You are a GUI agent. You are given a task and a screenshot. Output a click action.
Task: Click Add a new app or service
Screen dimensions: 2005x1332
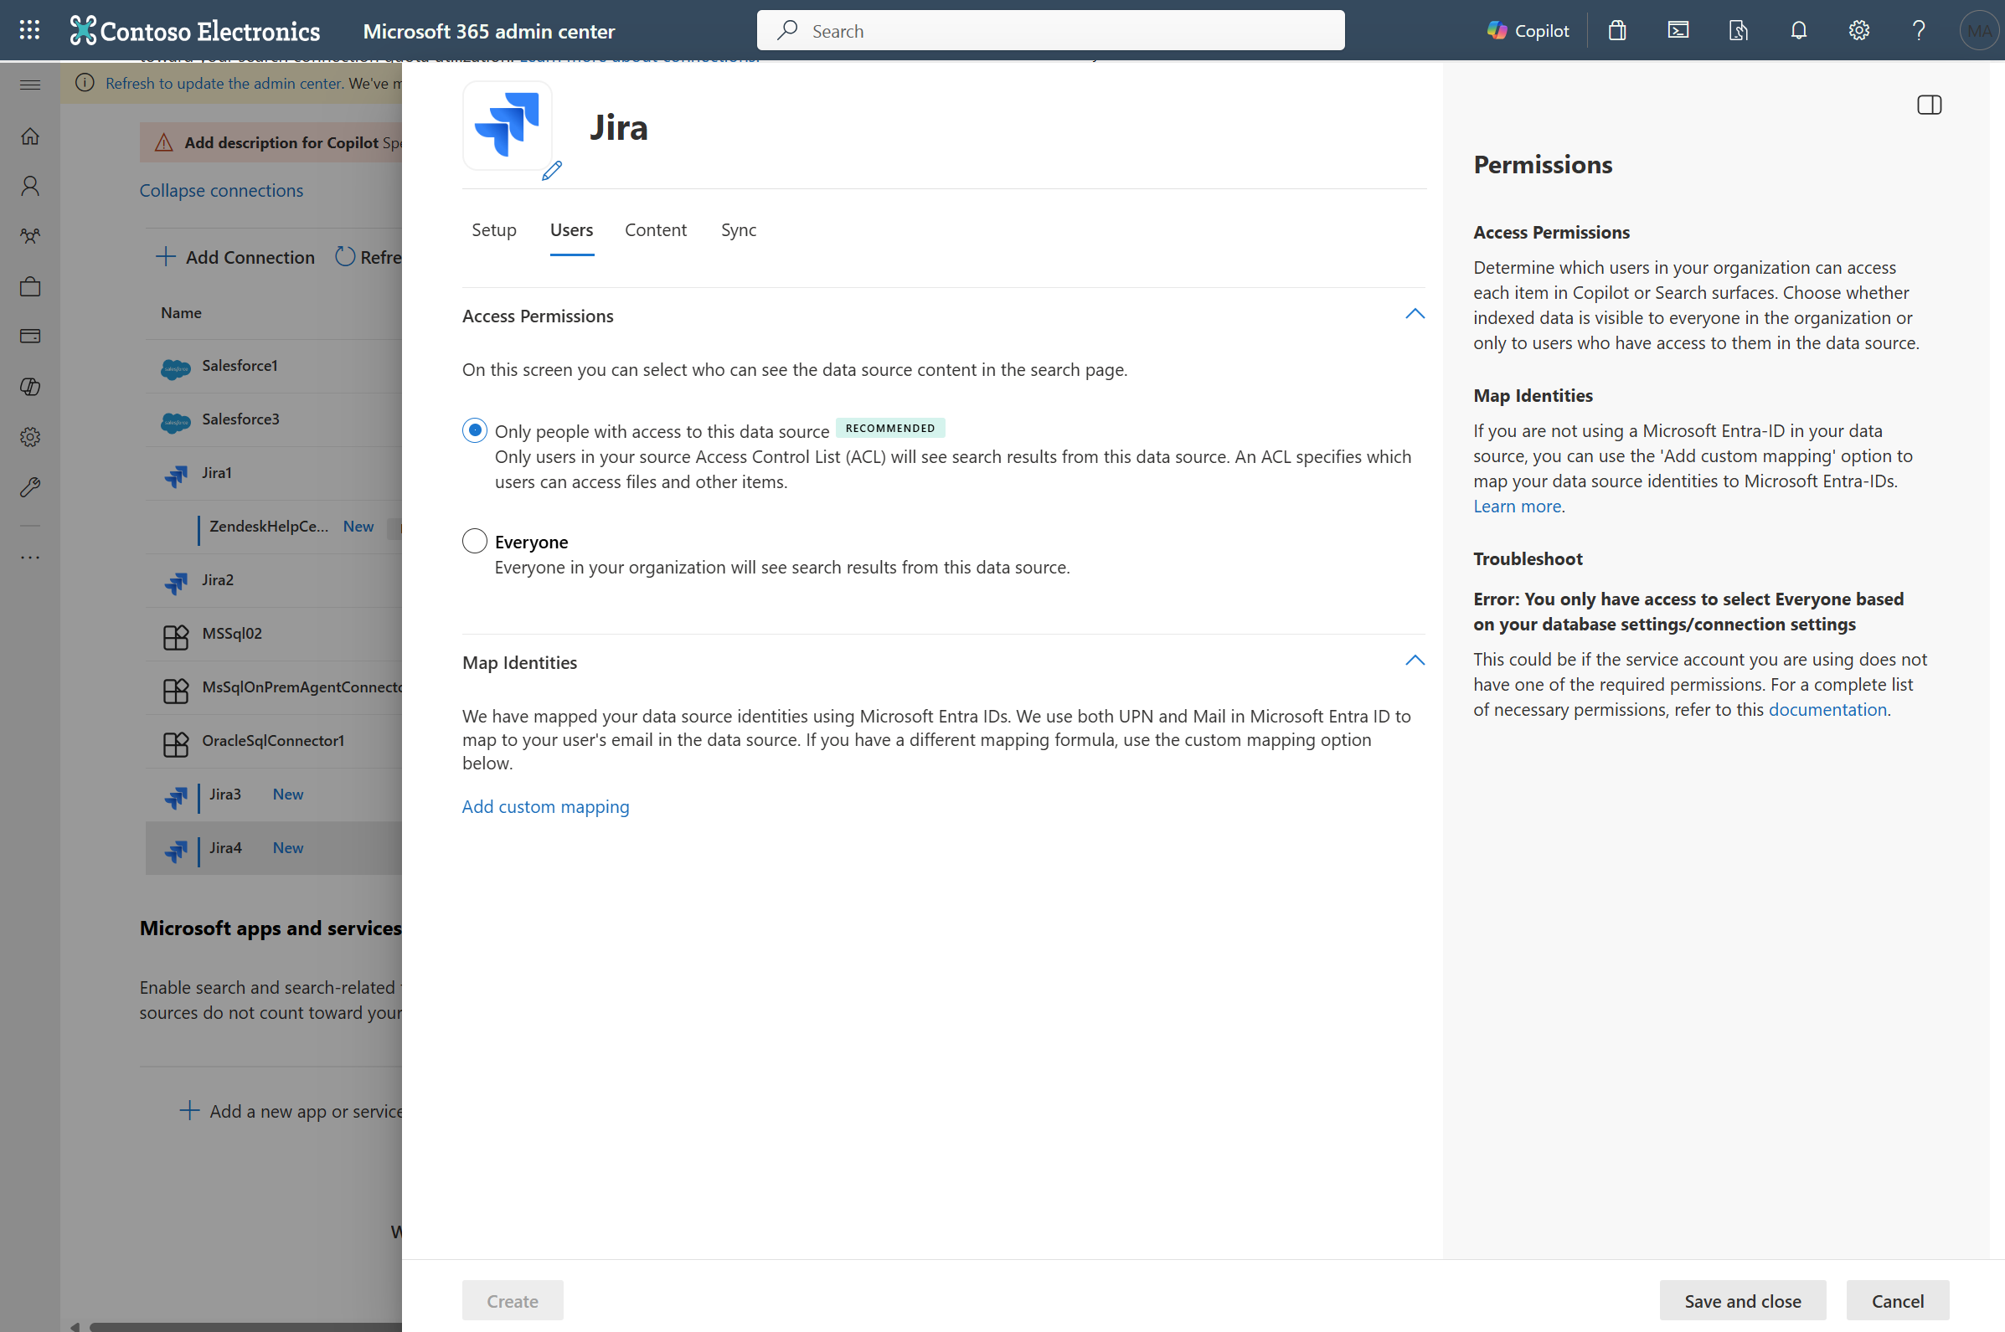tap(291, 1111)
